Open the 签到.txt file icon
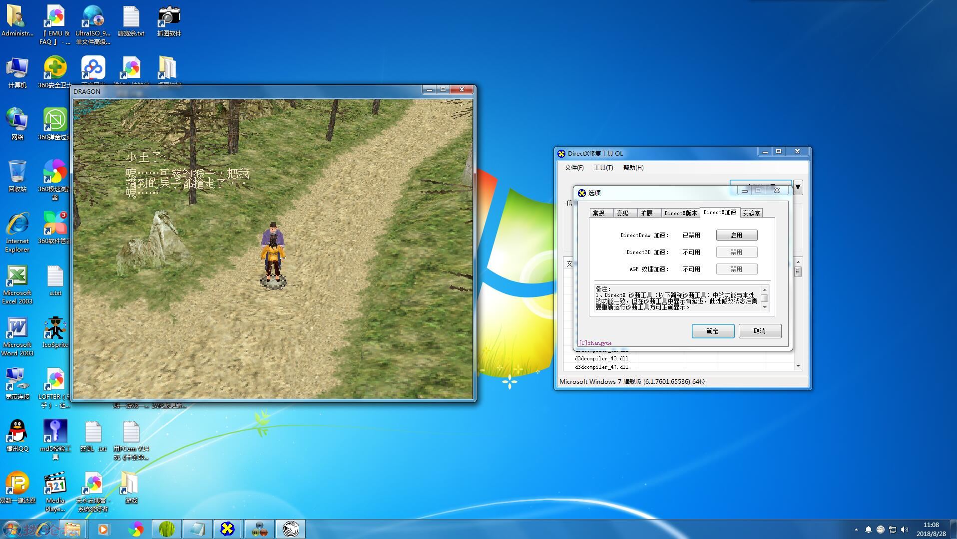The height and width of the screenshot is (539, 957). point(93,436)
